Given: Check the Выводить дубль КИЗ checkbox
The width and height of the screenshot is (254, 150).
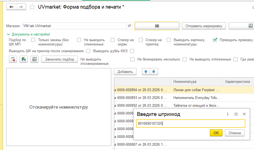Looking at the screenshot, I should click(x=132, y=51).
